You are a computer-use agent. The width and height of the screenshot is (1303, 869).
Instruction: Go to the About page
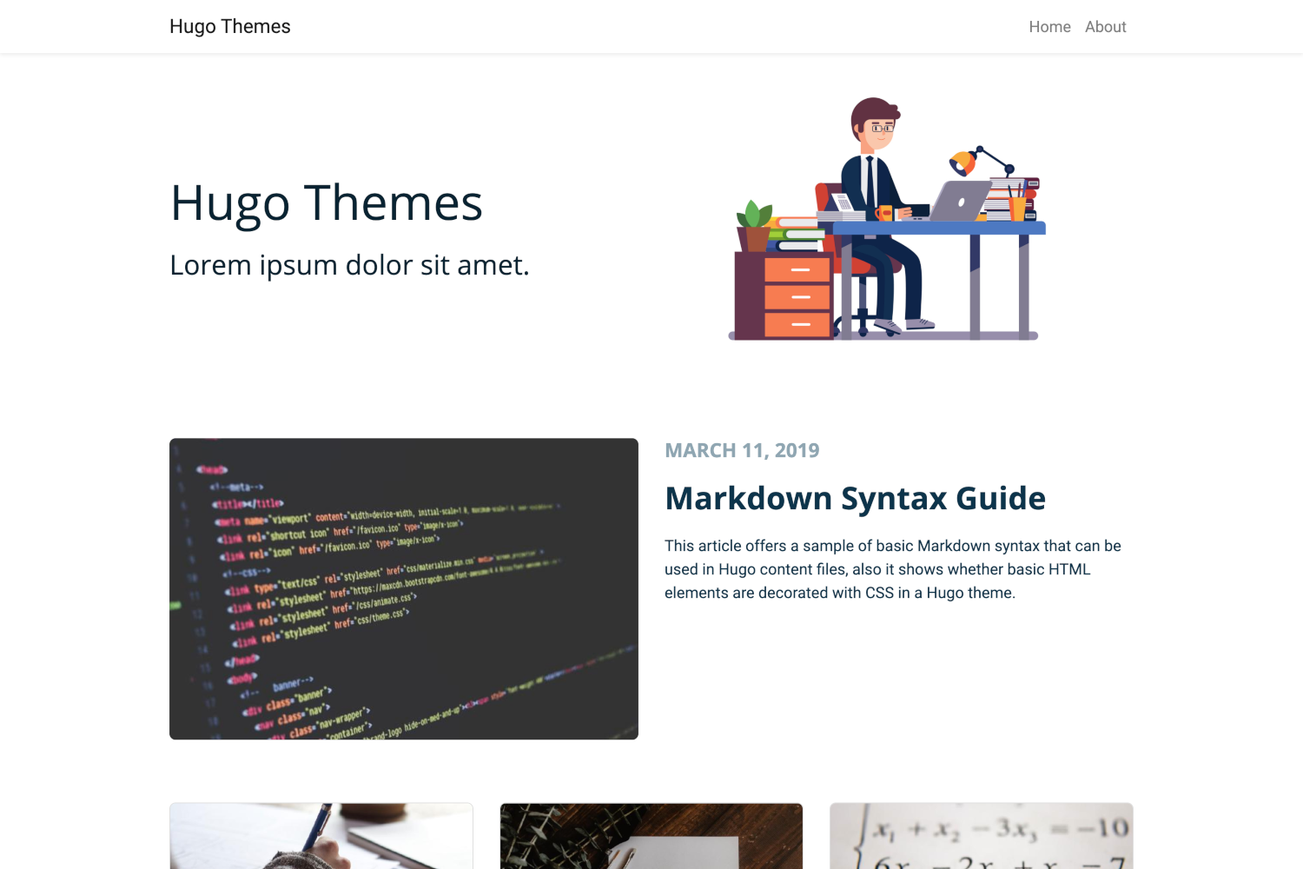tap(1105, 27)
